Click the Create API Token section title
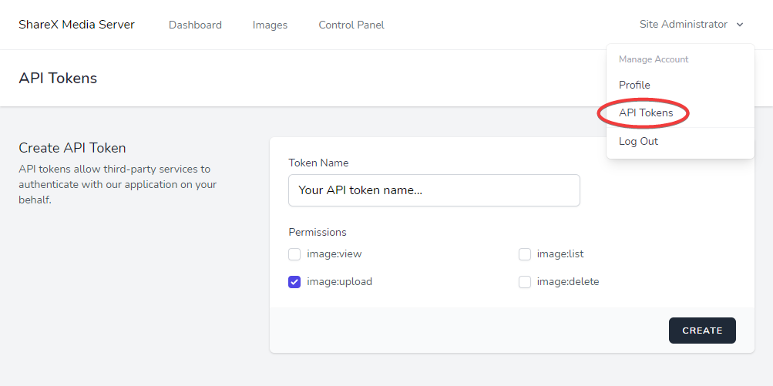 (72, 148)
